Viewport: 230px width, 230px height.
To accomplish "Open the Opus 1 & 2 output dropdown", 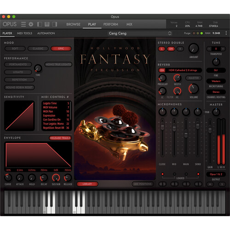I will 216,174.
